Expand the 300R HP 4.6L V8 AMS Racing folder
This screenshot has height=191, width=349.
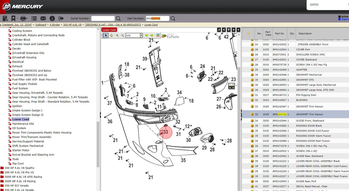(2, 177)
